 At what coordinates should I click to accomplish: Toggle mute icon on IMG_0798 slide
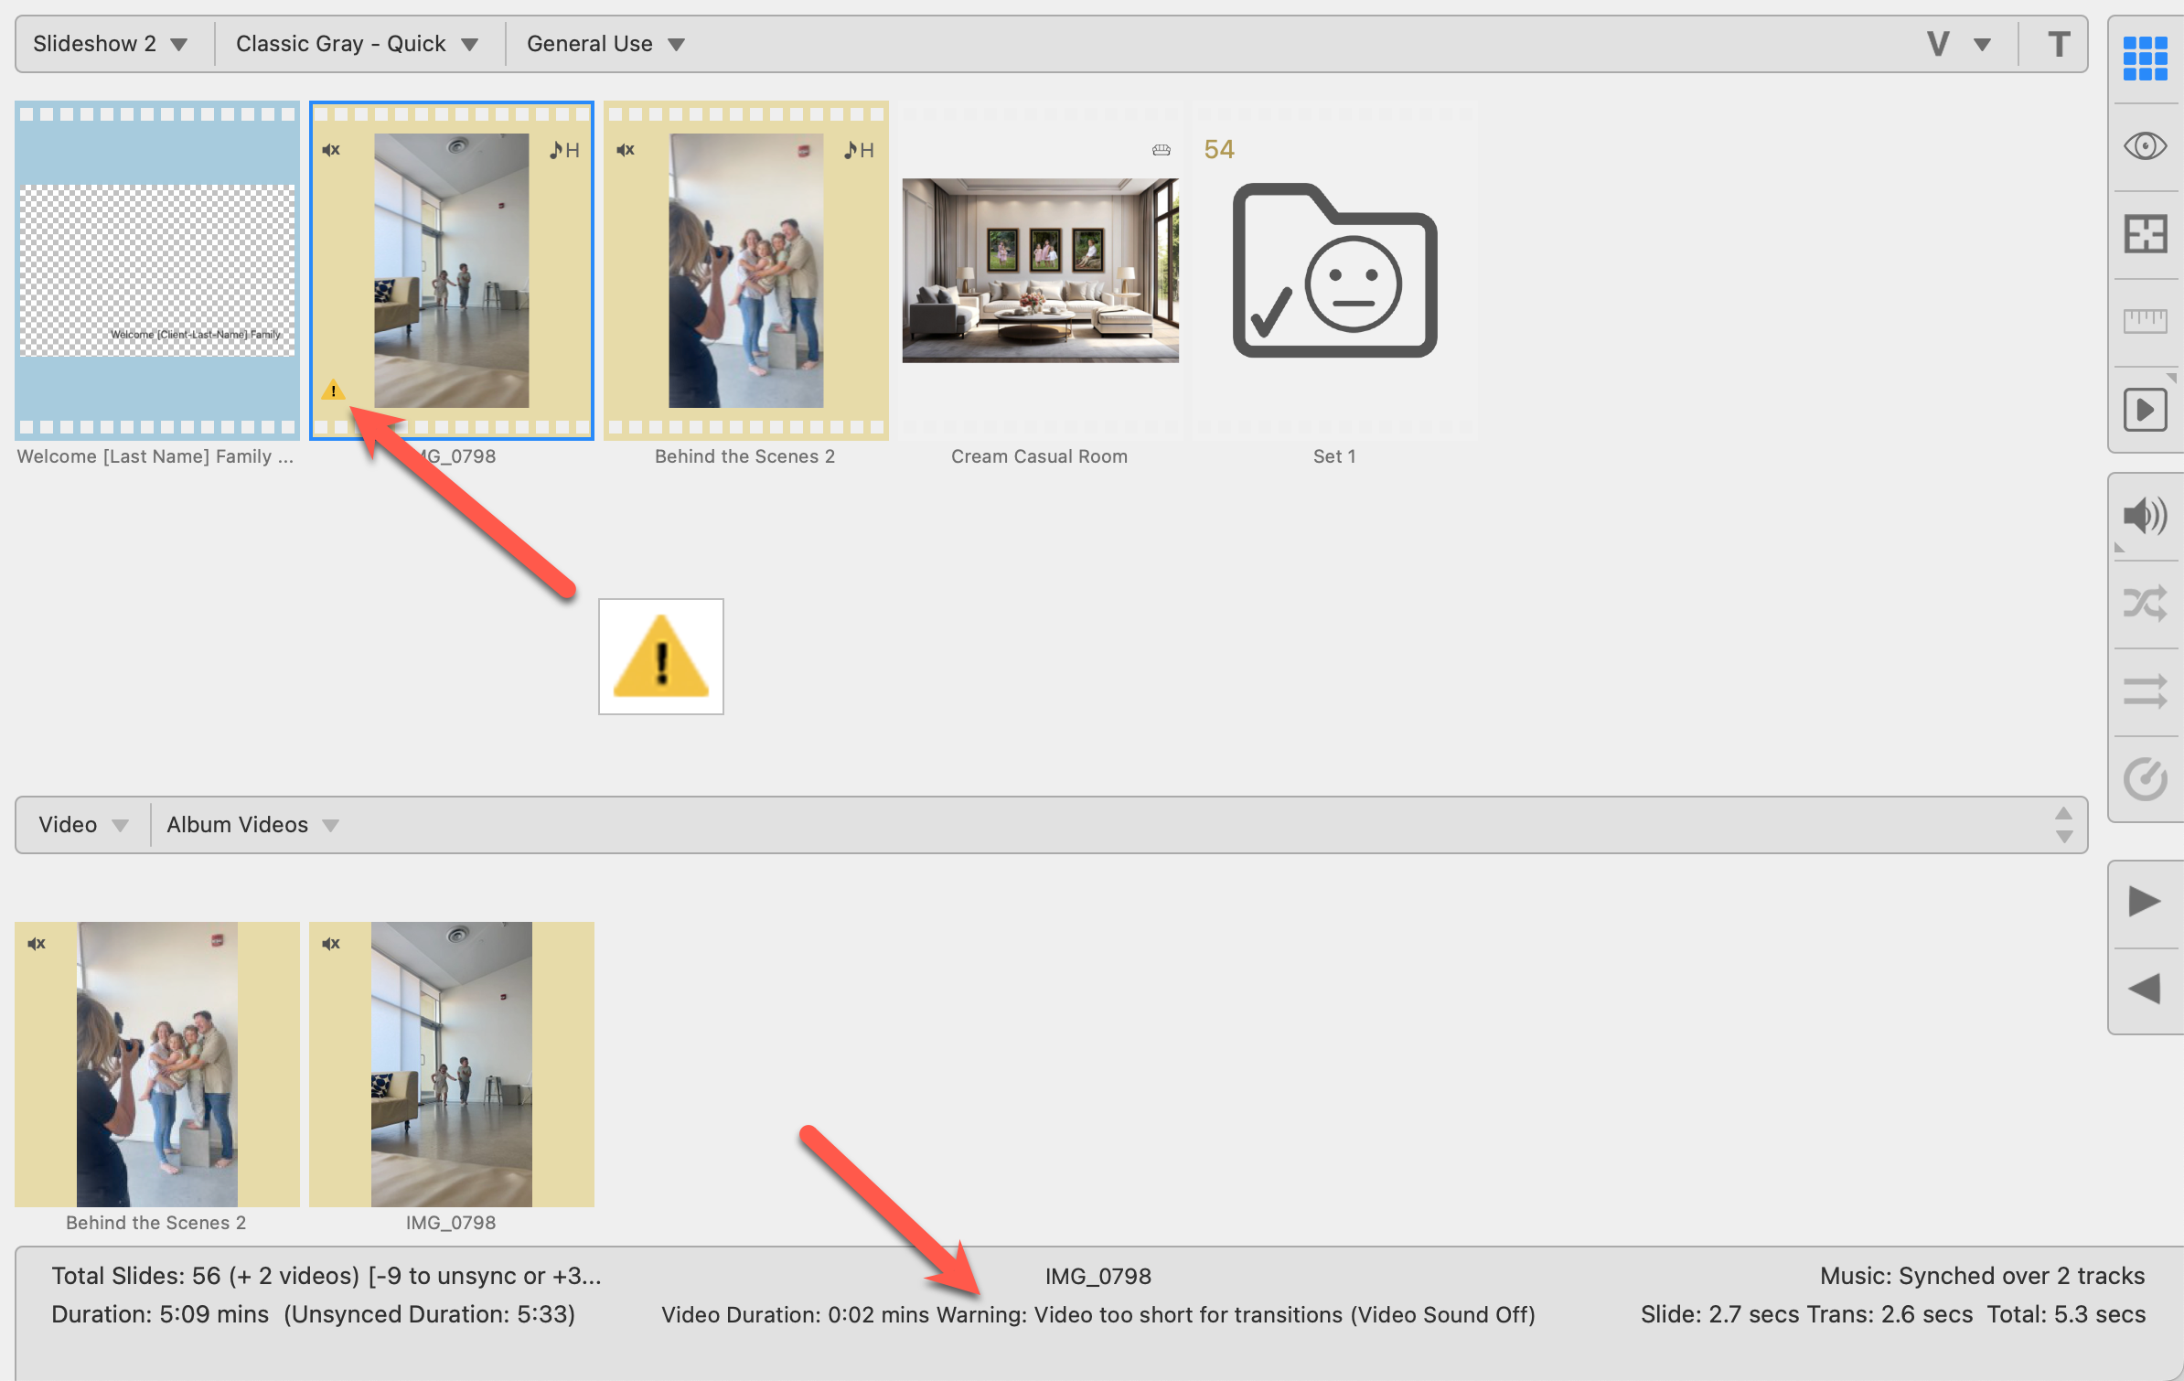coord(331,150)
